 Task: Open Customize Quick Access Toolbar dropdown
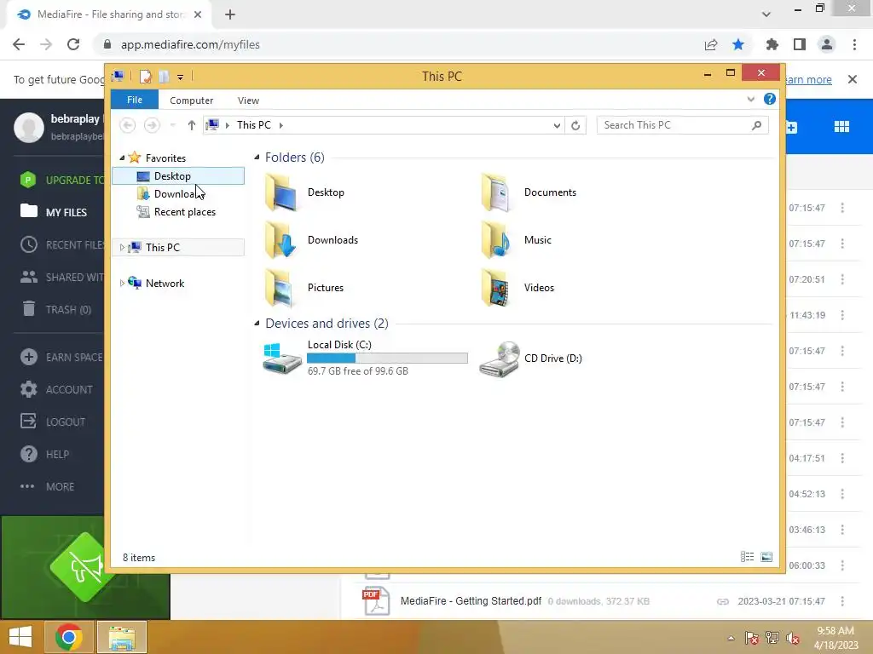(x=181, y=77)
